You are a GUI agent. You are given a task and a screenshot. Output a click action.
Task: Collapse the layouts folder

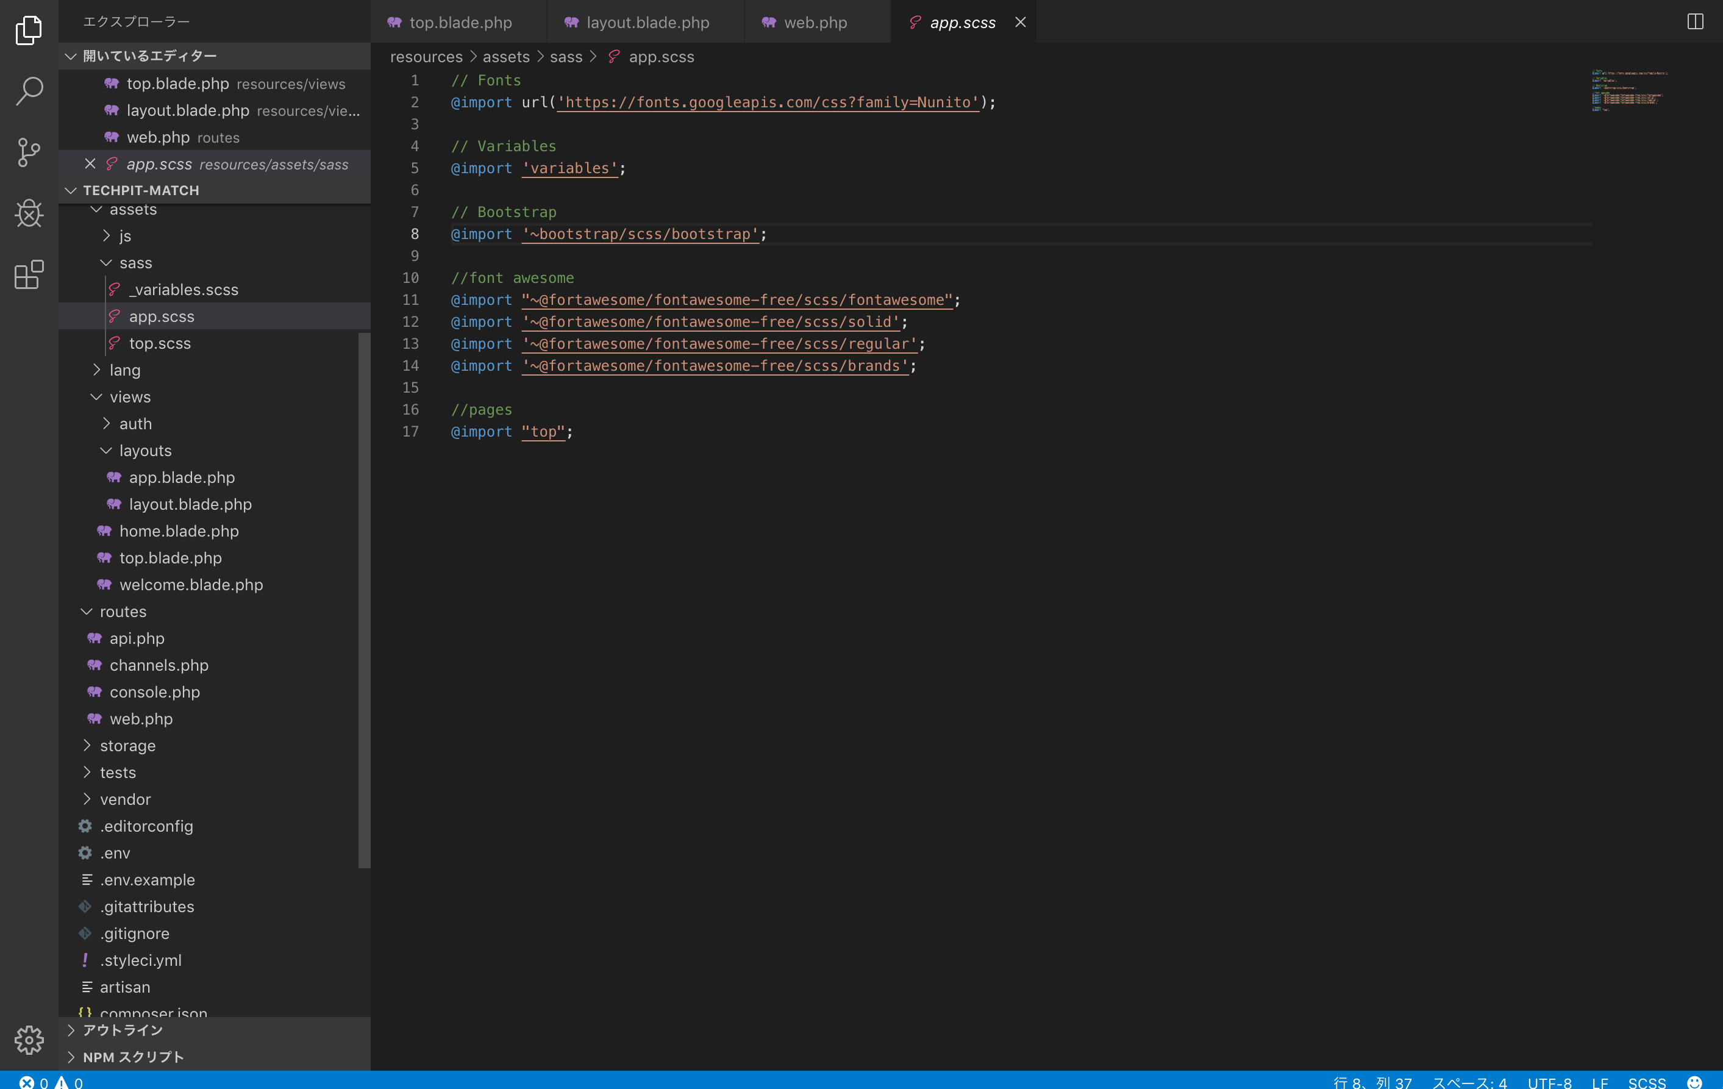point(215,451)
